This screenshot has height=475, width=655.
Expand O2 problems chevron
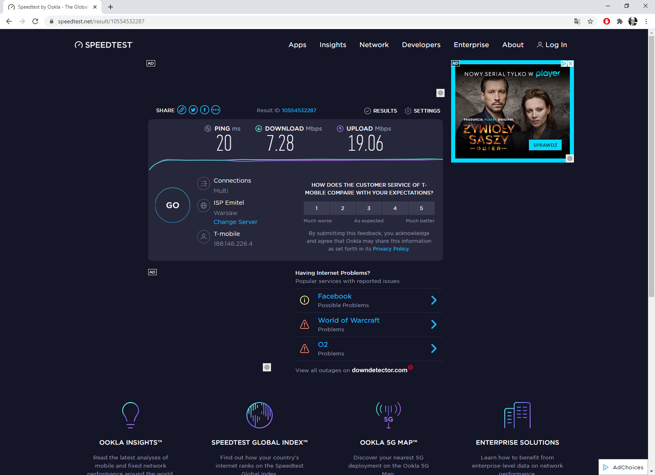coord(434,349)
